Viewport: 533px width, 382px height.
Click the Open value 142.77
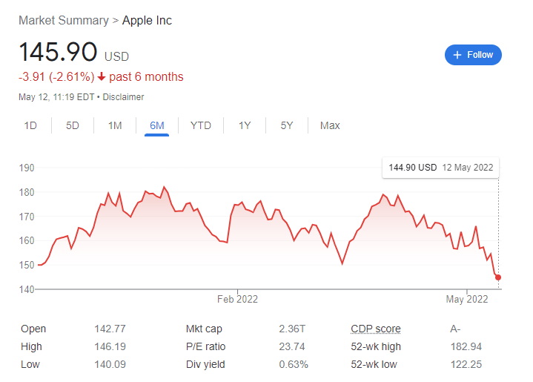[x=110, y=329]
